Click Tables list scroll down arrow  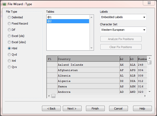(x=91, y=48)
